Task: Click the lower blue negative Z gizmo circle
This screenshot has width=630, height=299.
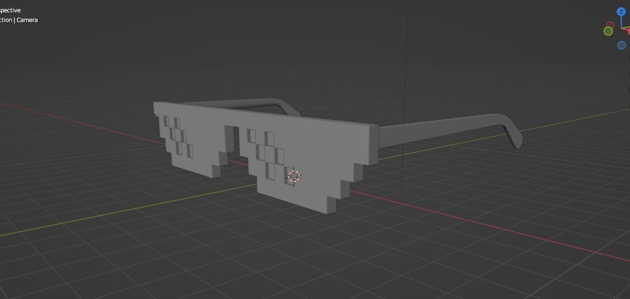Action: 621,45
